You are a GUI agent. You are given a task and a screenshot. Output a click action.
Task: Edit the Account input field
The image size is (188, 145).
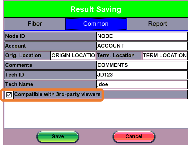pos(142,46)
